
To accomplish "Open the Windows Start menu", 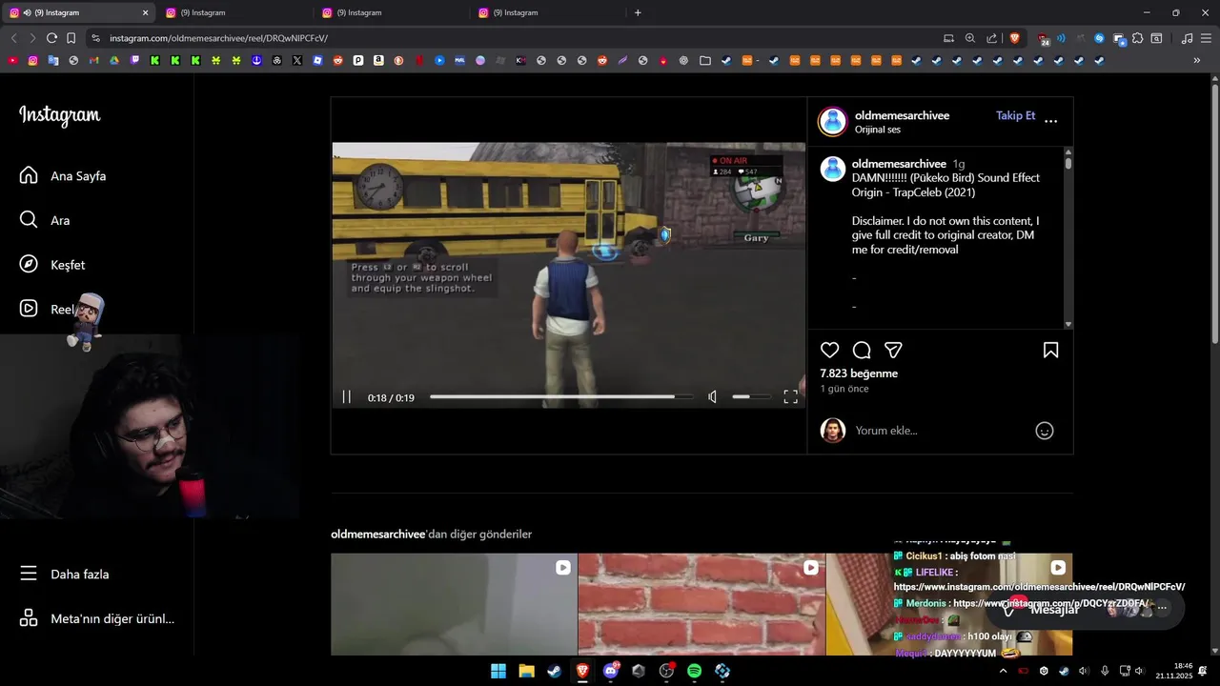I will 498,671.
